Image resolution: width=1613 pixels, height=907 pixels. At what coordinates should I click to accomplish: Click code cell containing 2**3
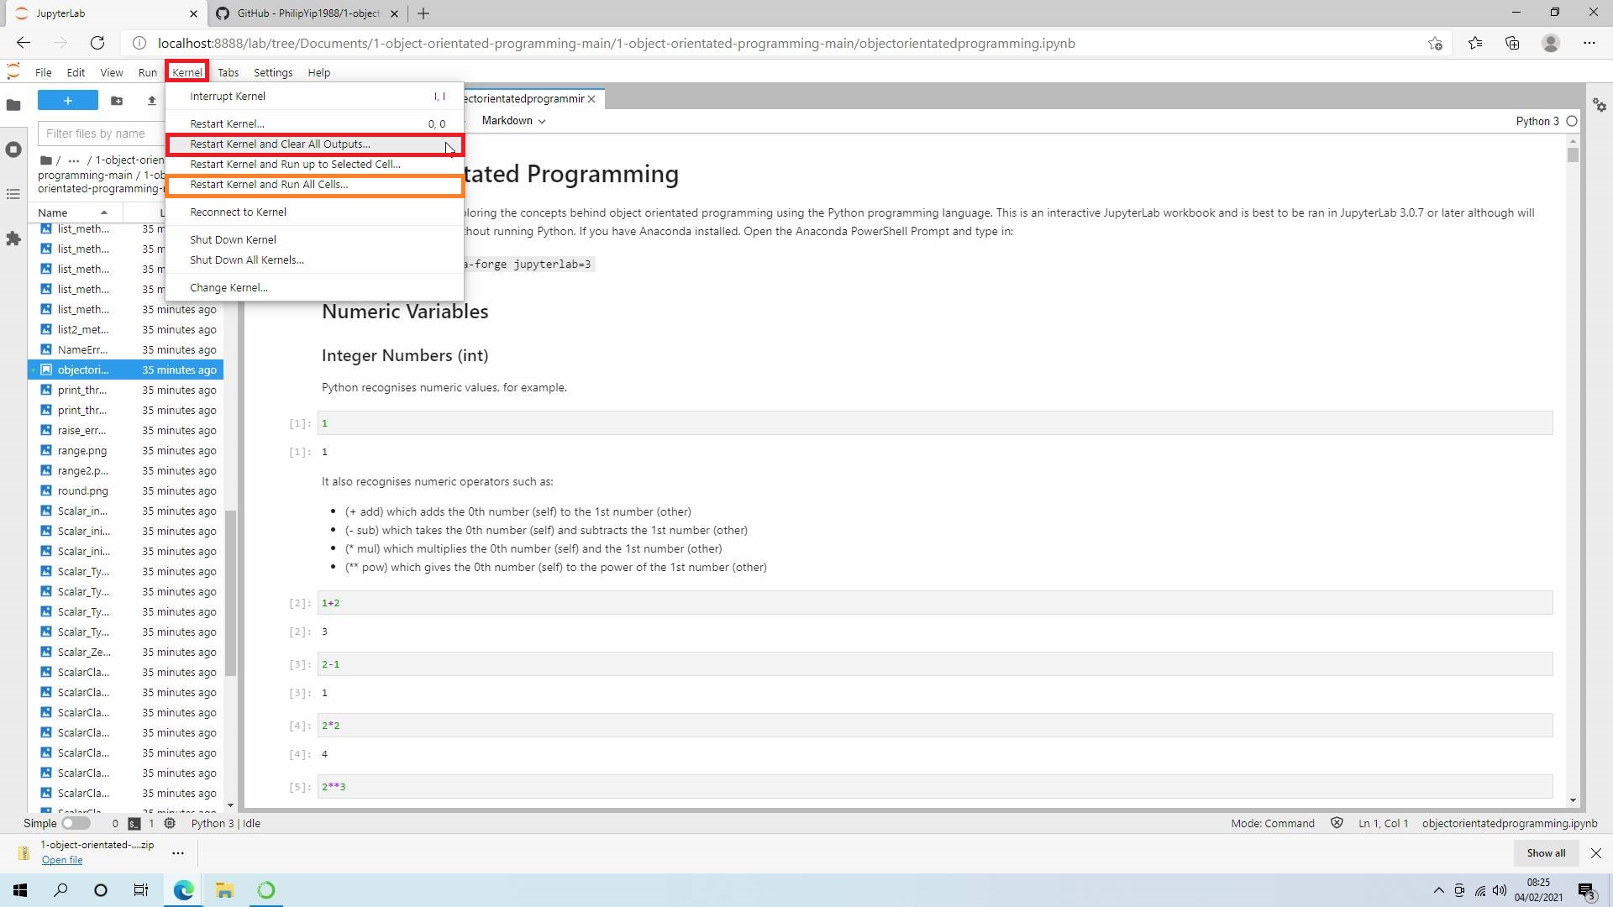[x=935, y=787]
